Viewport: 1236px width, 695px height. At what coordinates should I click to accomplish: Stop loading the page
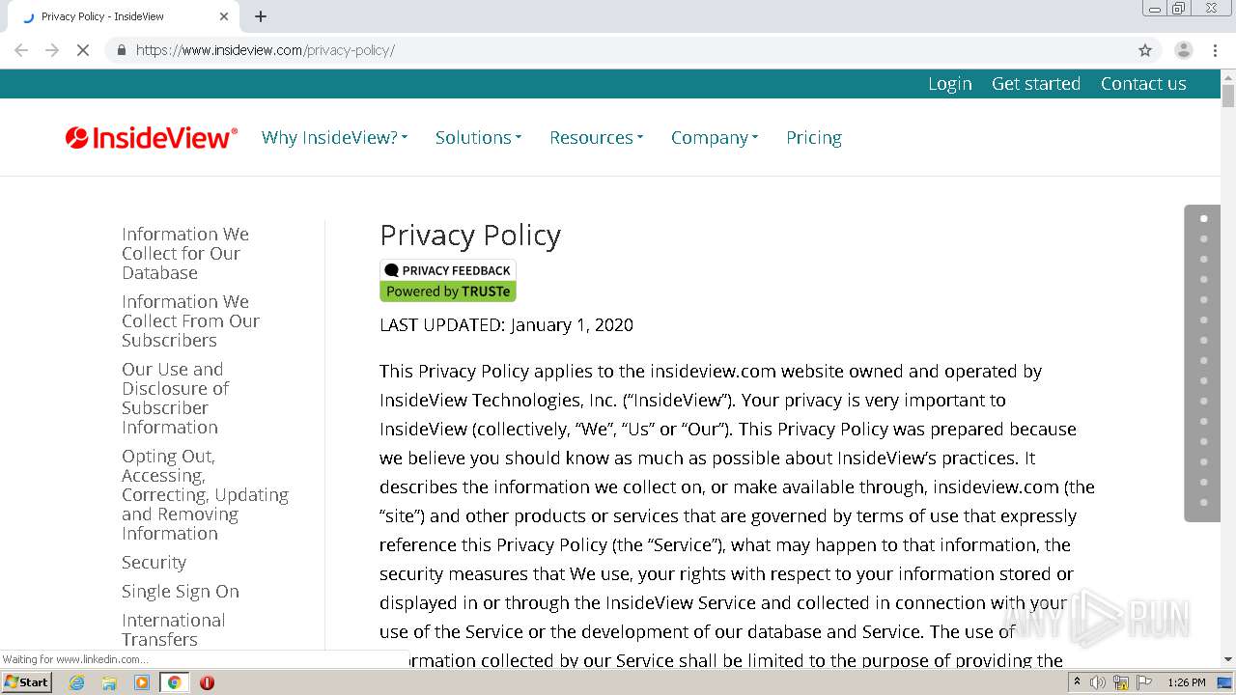pyautogui.click(x=83, y=50)
